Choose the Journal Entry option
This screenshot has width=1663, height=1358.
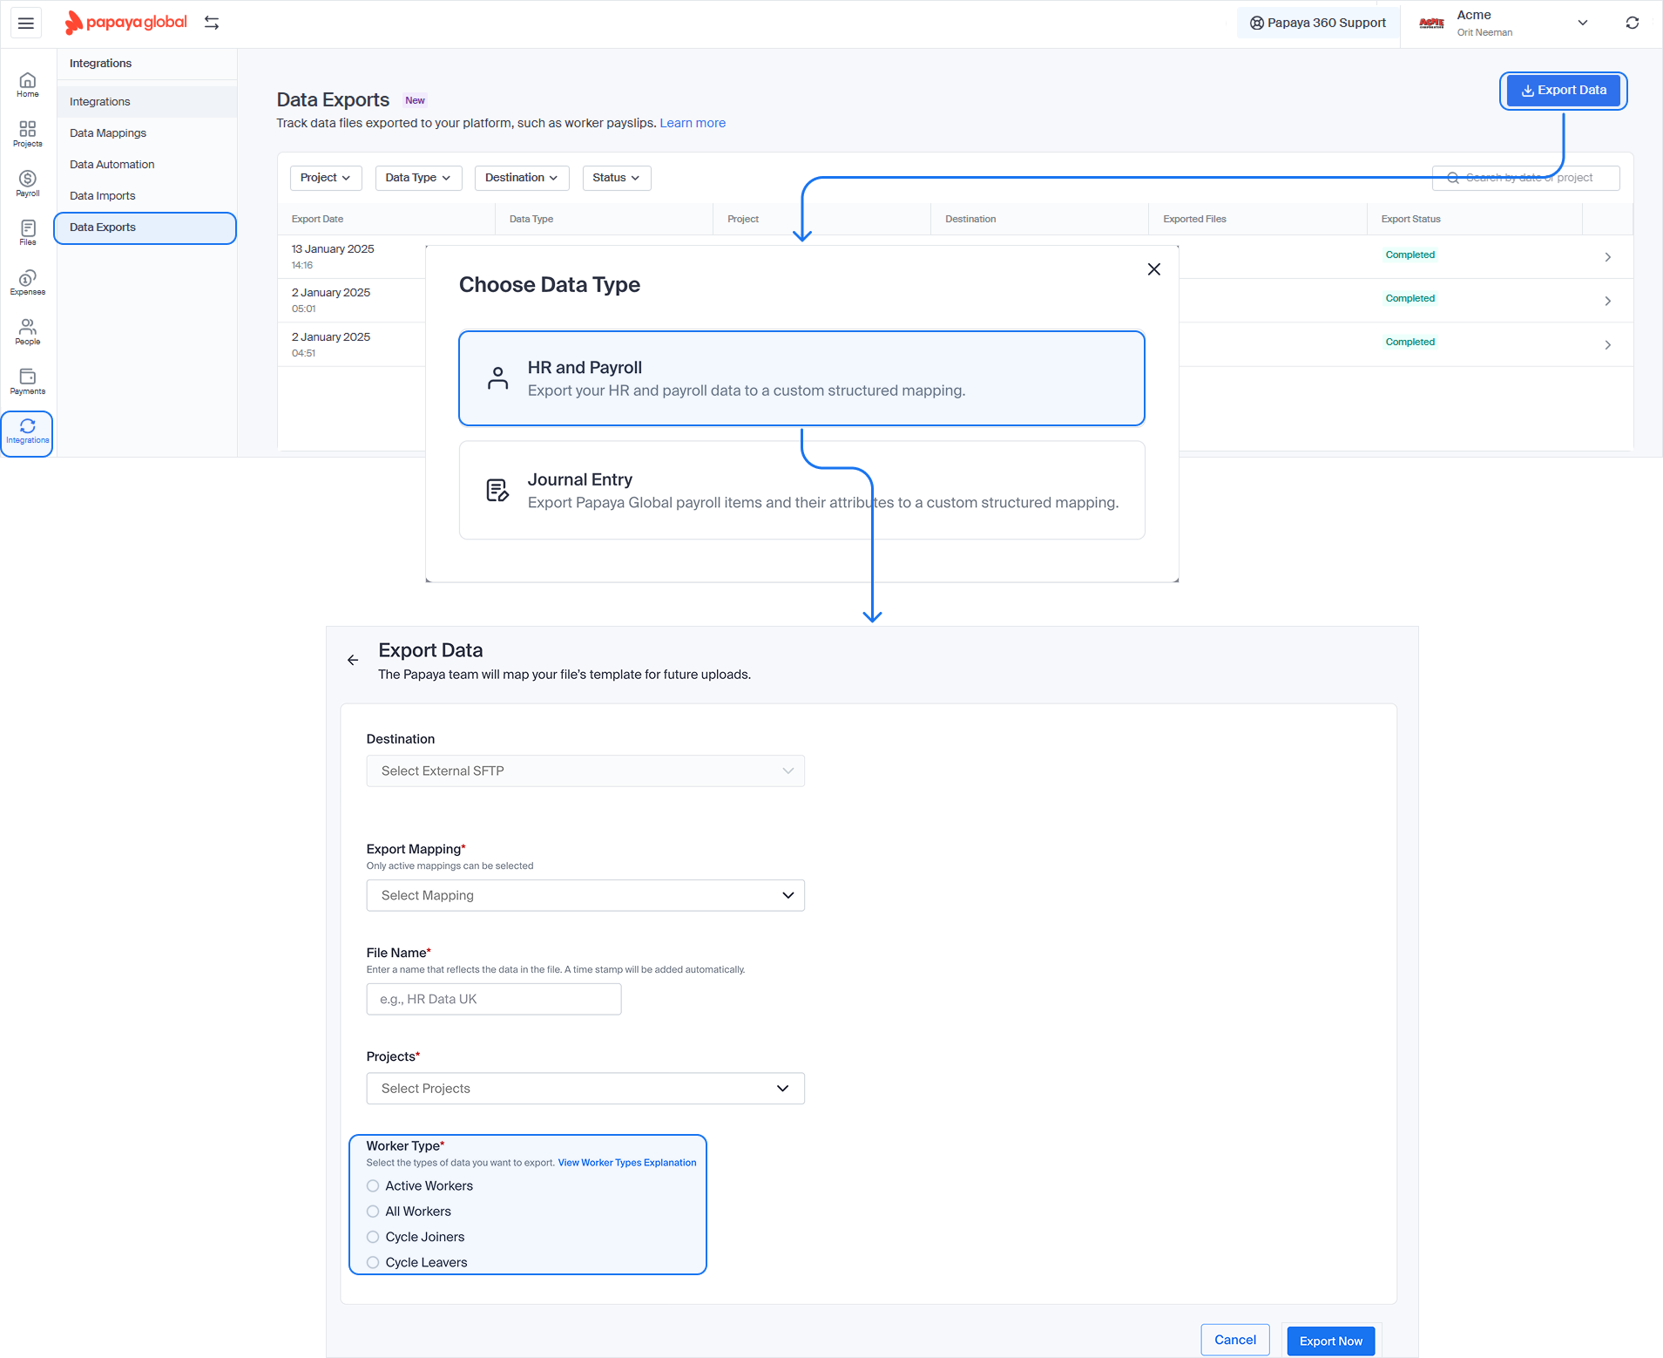[801, 491]
